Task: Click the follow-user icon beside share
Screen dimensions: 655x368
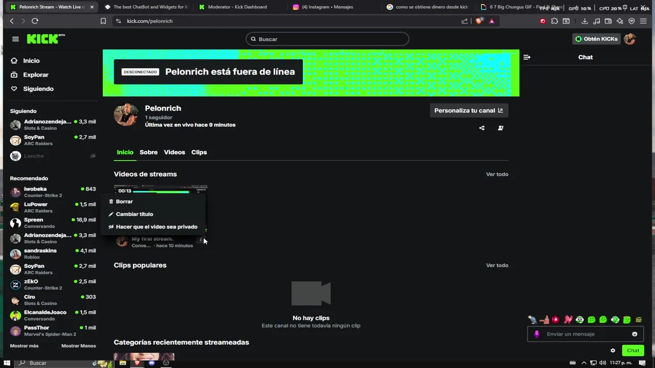Action: 500,128
